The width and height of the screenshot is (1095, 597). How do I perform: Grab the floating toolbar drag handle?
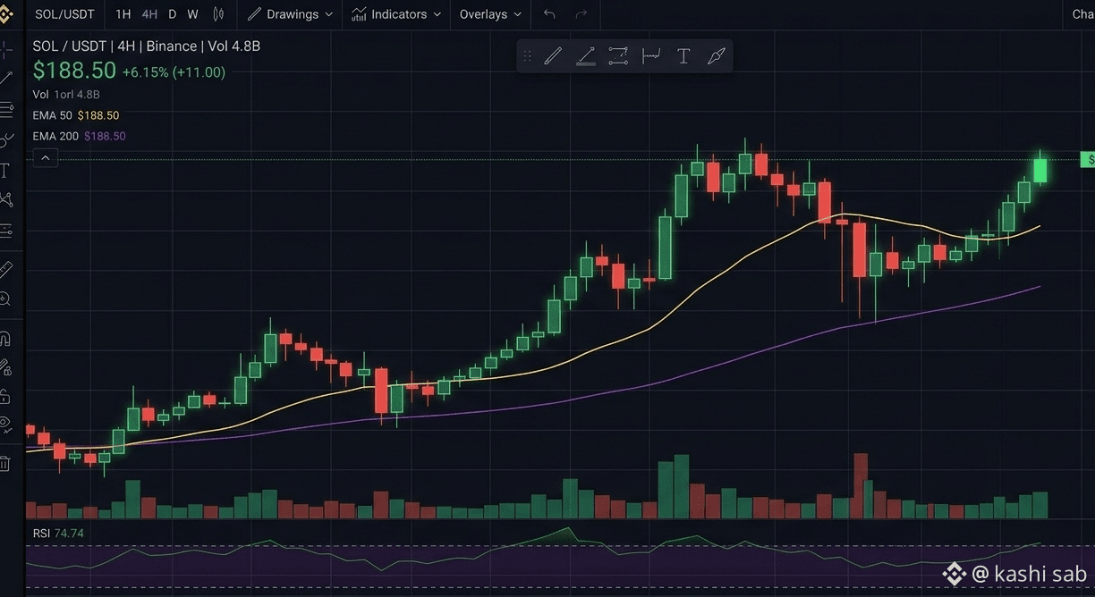click(x=527, y=56)
